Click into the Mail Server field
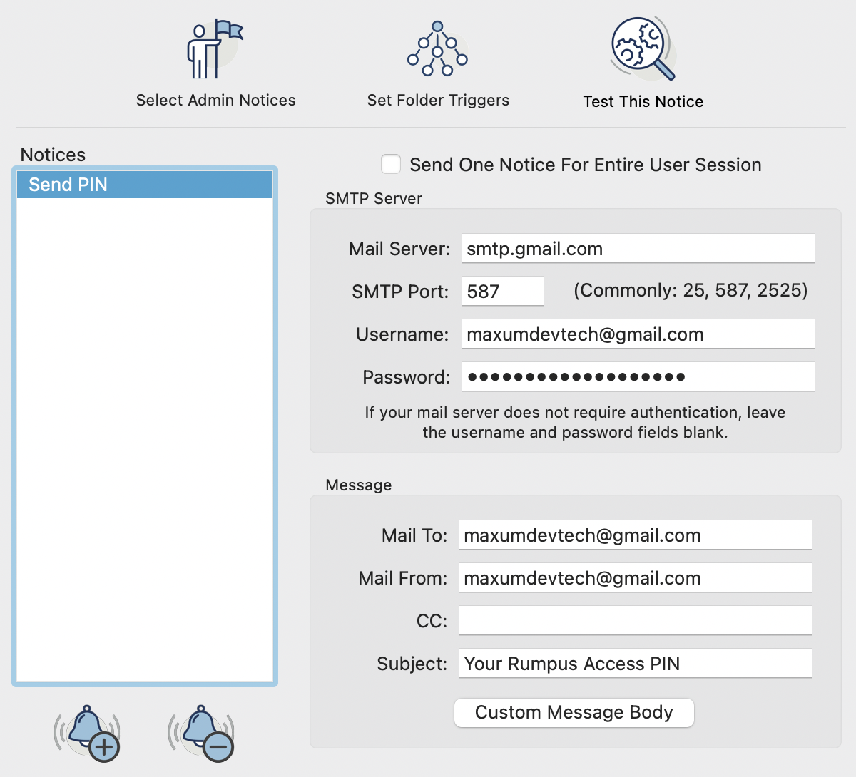The width and height of the screenshot is (856, 777). [x=638, y=249]
